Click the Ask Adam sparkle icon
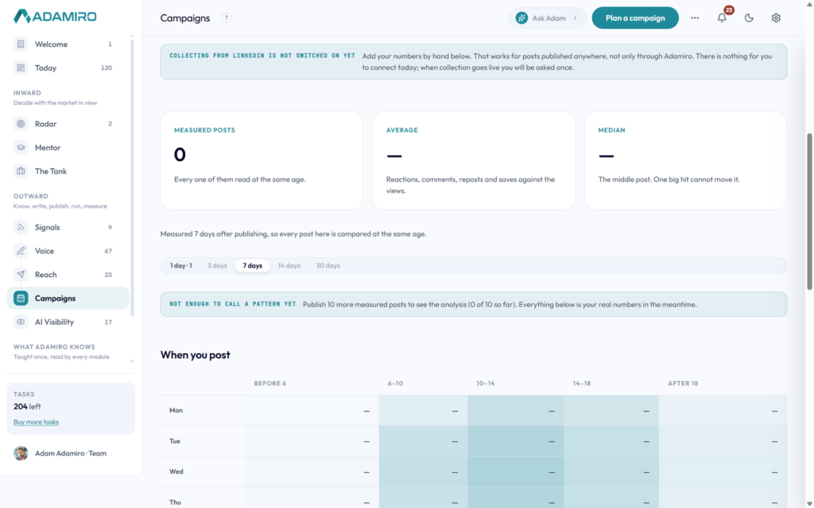 (521, 18)
